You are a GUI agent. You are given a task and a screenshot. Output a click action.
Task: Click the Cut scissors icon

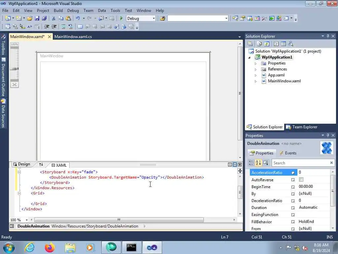[54, 19]
